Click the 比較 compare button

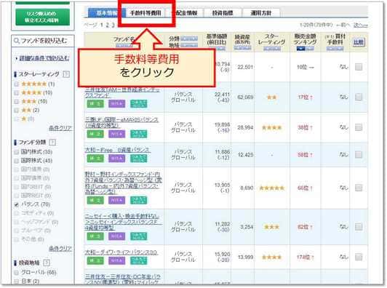[359, 42]
